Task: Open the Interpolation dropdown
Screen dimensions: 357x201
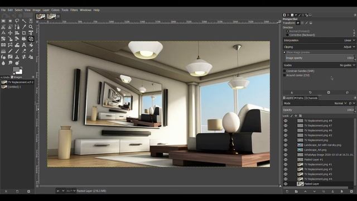Action: [x=319, y=40]
